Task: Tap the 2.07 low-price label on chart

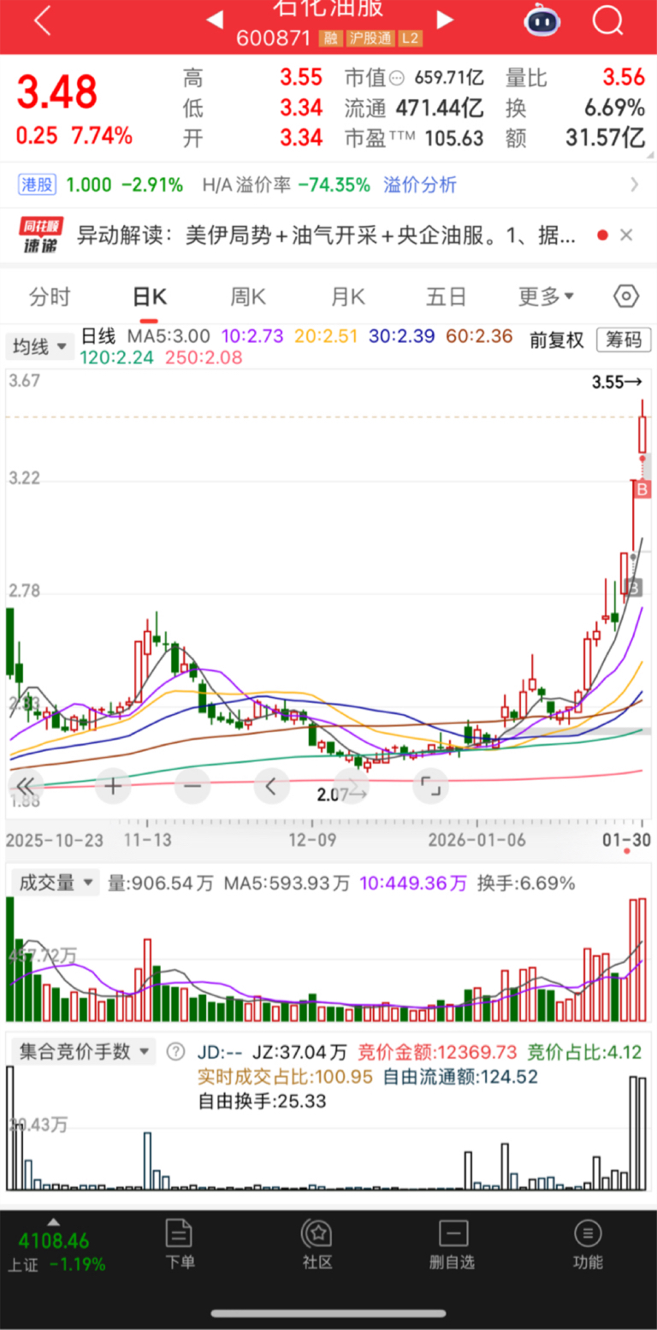Action: point(342,795)
